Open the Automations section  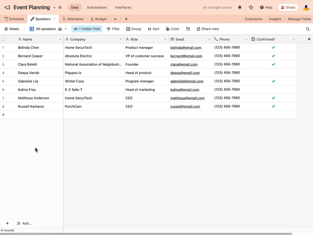pyautogui.click(x=97, y=7)
